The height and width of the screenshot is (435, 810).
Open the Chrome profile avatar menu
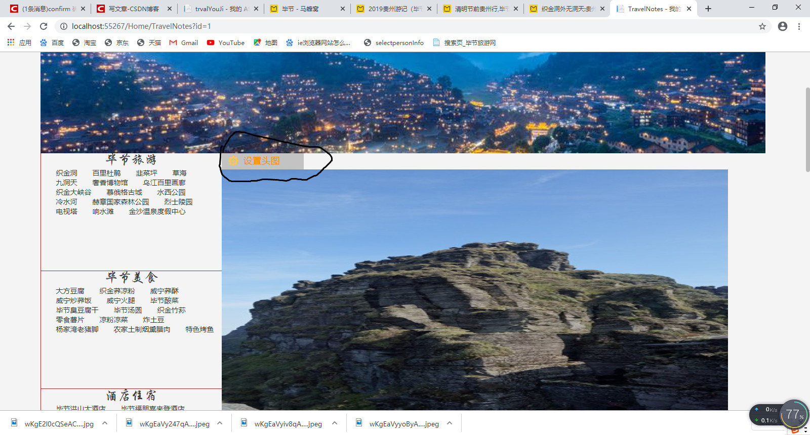783,26
